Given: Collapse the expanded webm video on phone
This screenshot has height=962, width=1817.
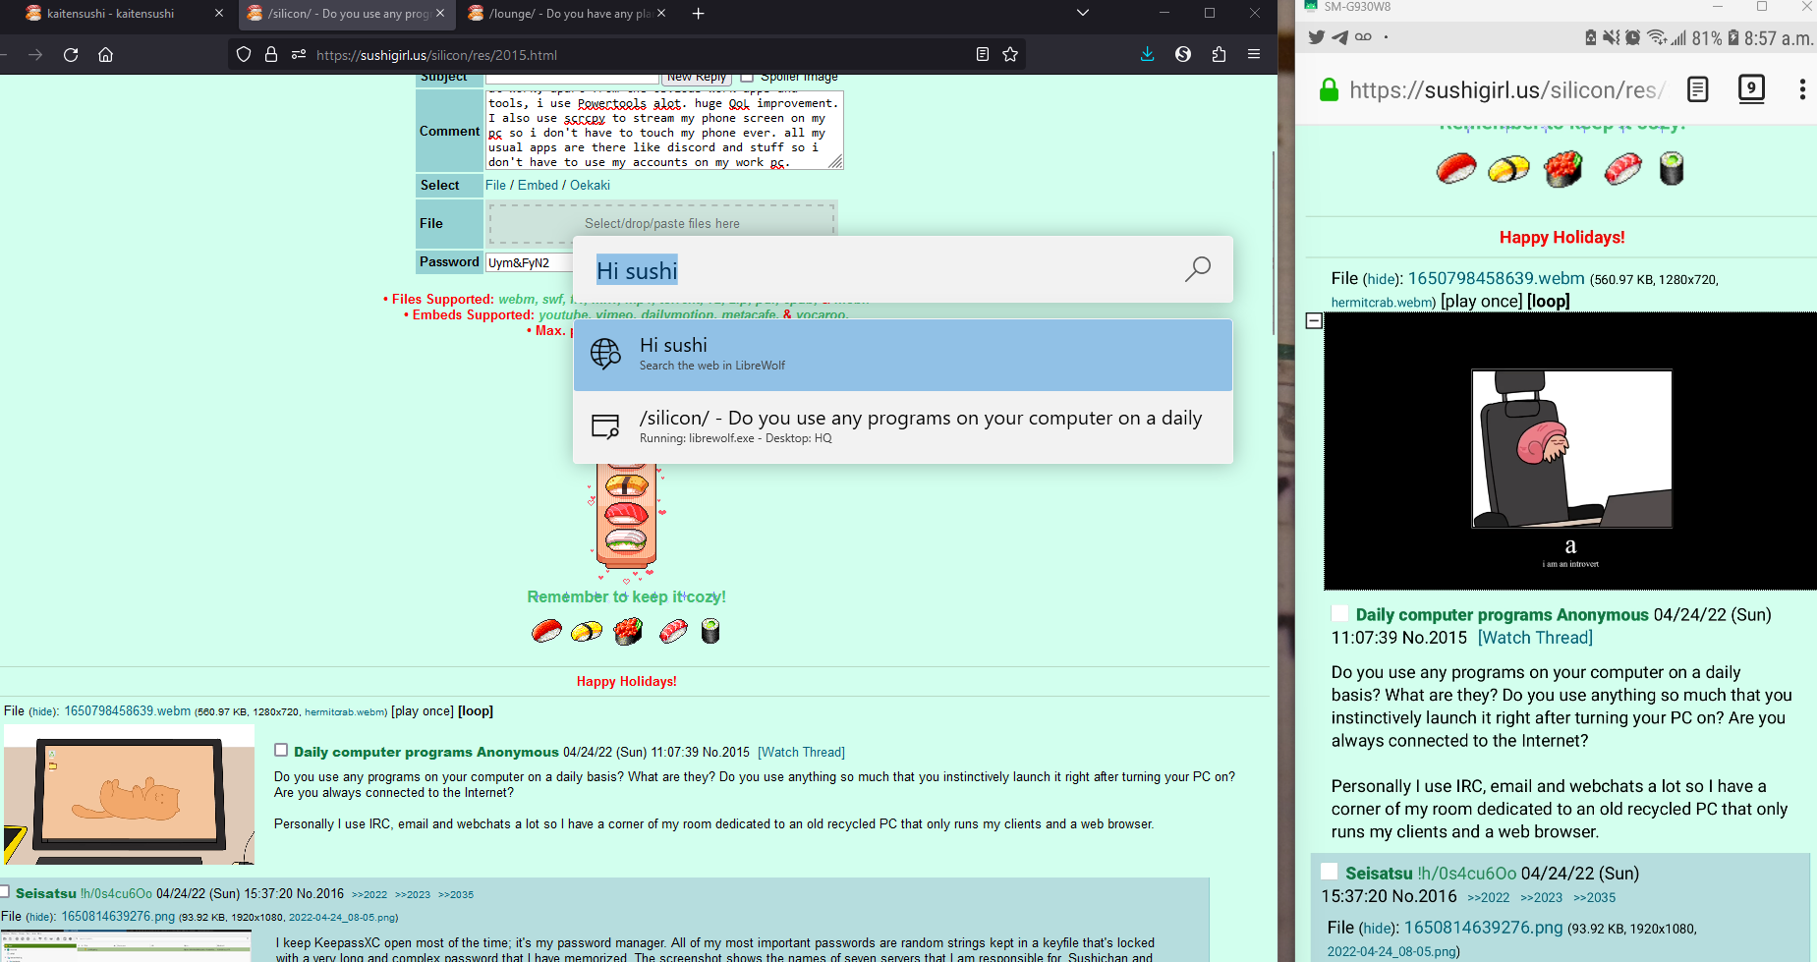Looking at the screenshot, I should point(1314,321).
